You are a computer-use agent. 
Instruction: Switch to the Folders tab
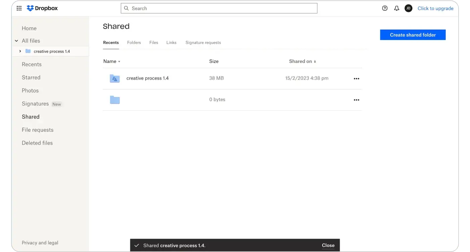134,43
